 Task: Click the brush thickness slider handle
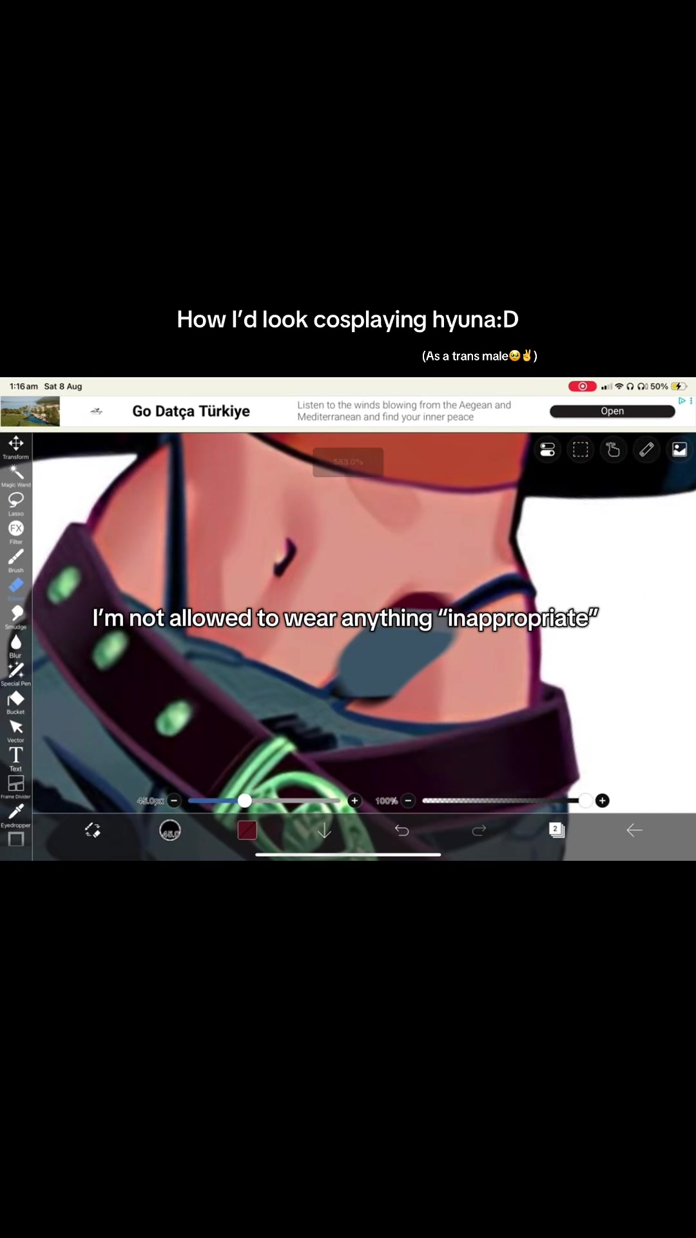coord(244,801)
